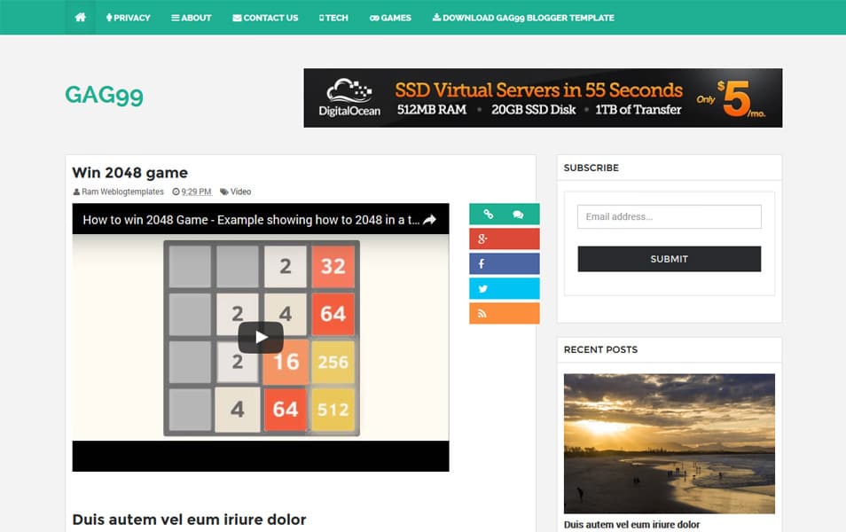Open the Games category
This screenshot has height=532, width=846.
[x=390, y=18]
